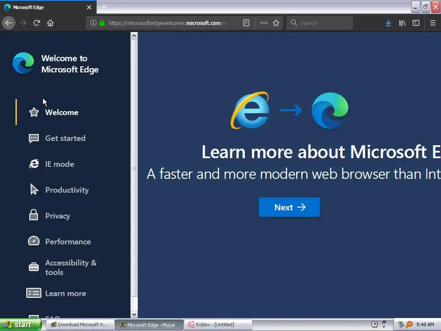Click the Accessibility toolbox icon

[x=34, y=266]
